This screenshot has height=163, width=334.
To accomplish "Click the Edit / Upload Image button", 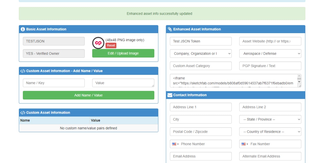I will point(123,53).
